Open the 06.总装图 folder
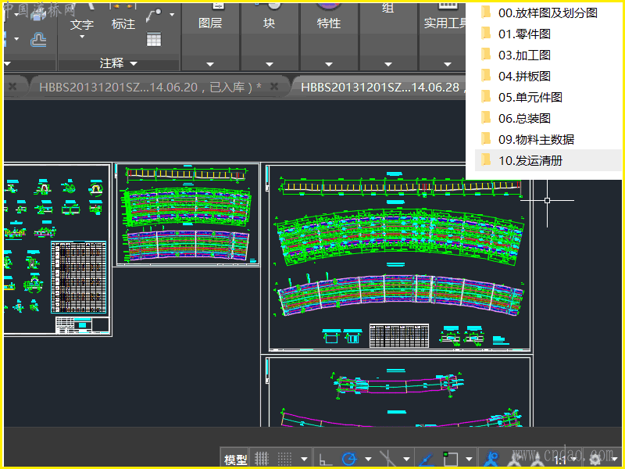The width and height of the screenshot is (625, 469). pyautogui.click(x=524, y=118)
